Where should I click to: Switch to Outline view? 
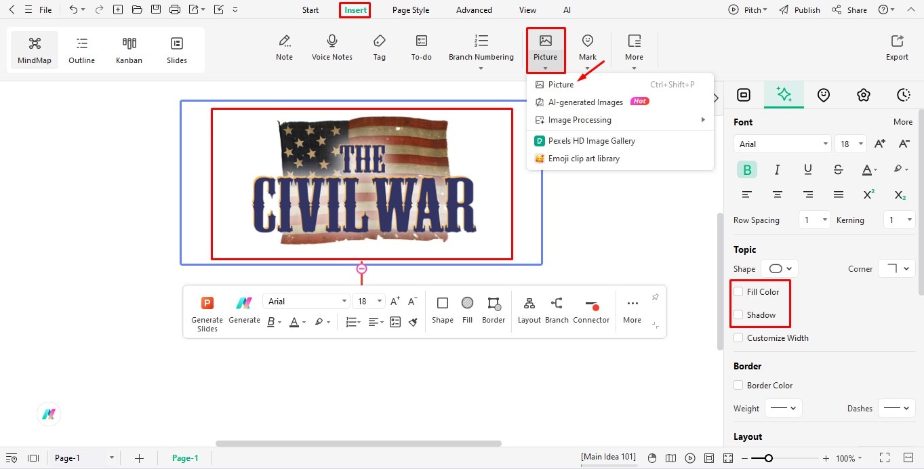click(x=82, y=50)
